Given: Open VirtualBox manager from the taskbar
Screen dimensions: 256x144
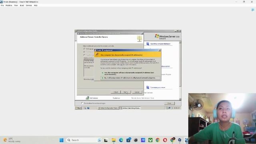Looking at the screenshot, I should 180,140.
